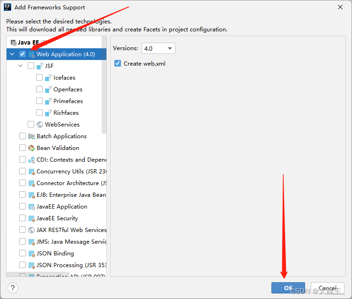Check the JavaEE Security checkbox
Screen dimensions: 352x299
point(22,218)
